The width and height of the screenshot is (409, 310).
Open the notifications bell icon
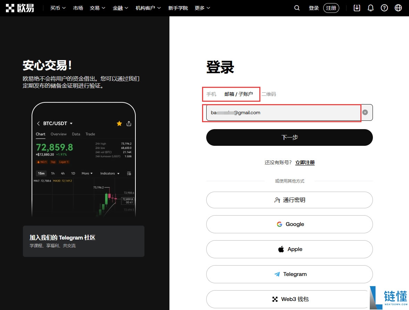click(x=370, y=8)
